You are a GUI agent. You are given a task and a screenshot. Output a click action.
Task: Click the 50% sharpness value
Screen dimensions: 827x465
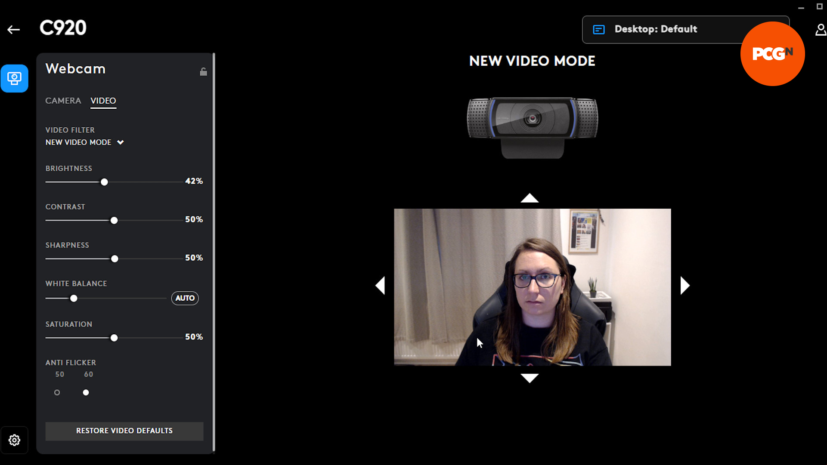point(194,258)
